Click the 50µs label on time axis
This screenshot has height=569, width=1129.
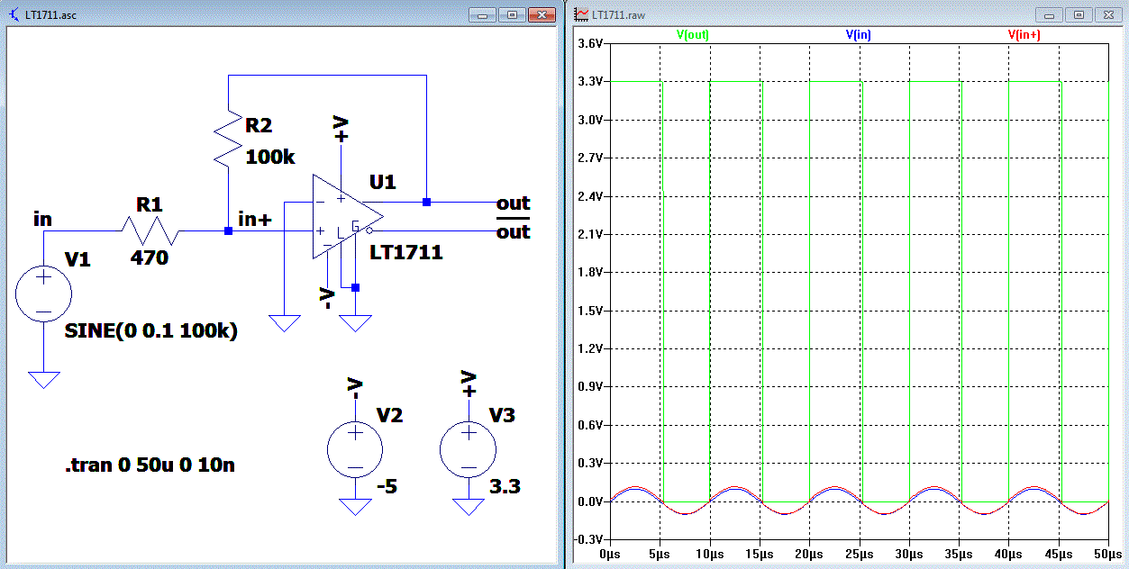point(1108,553)
